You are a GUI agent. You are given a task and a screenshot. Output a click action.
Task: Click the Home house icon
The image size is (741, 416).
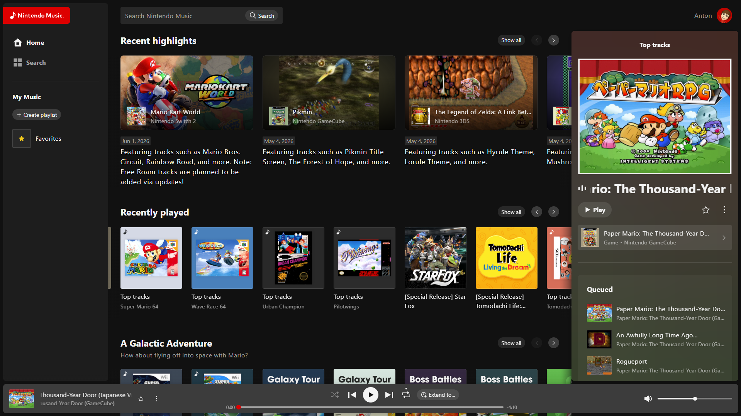tap(18, 42)
